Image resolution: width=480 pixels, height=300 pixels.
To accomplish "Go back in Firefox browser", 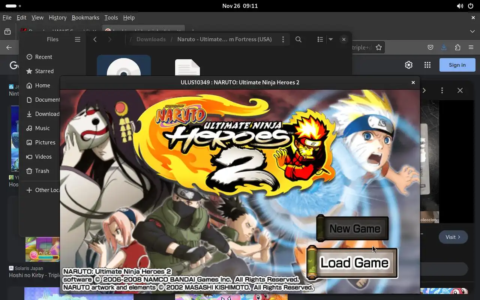I will point(9,47).
